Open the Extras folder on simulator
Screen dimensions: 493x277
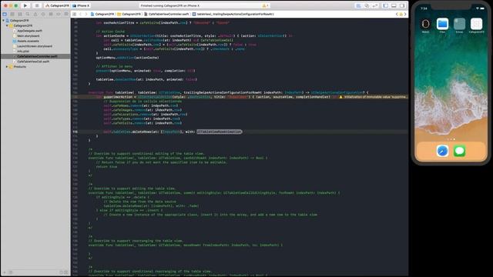click(459, 24)
